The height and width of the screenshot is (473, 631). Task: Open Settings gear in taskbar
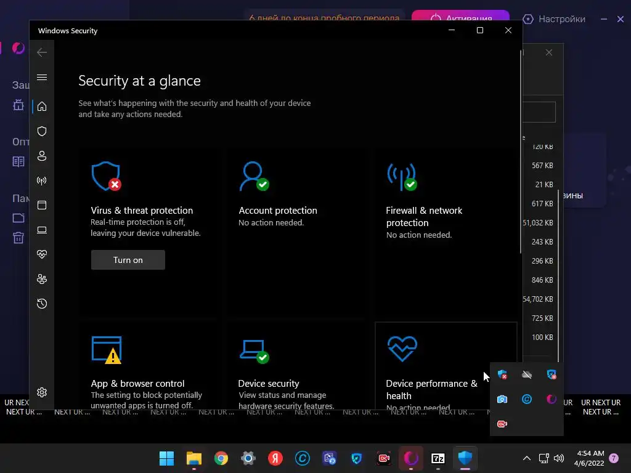(x=248, y=458)
